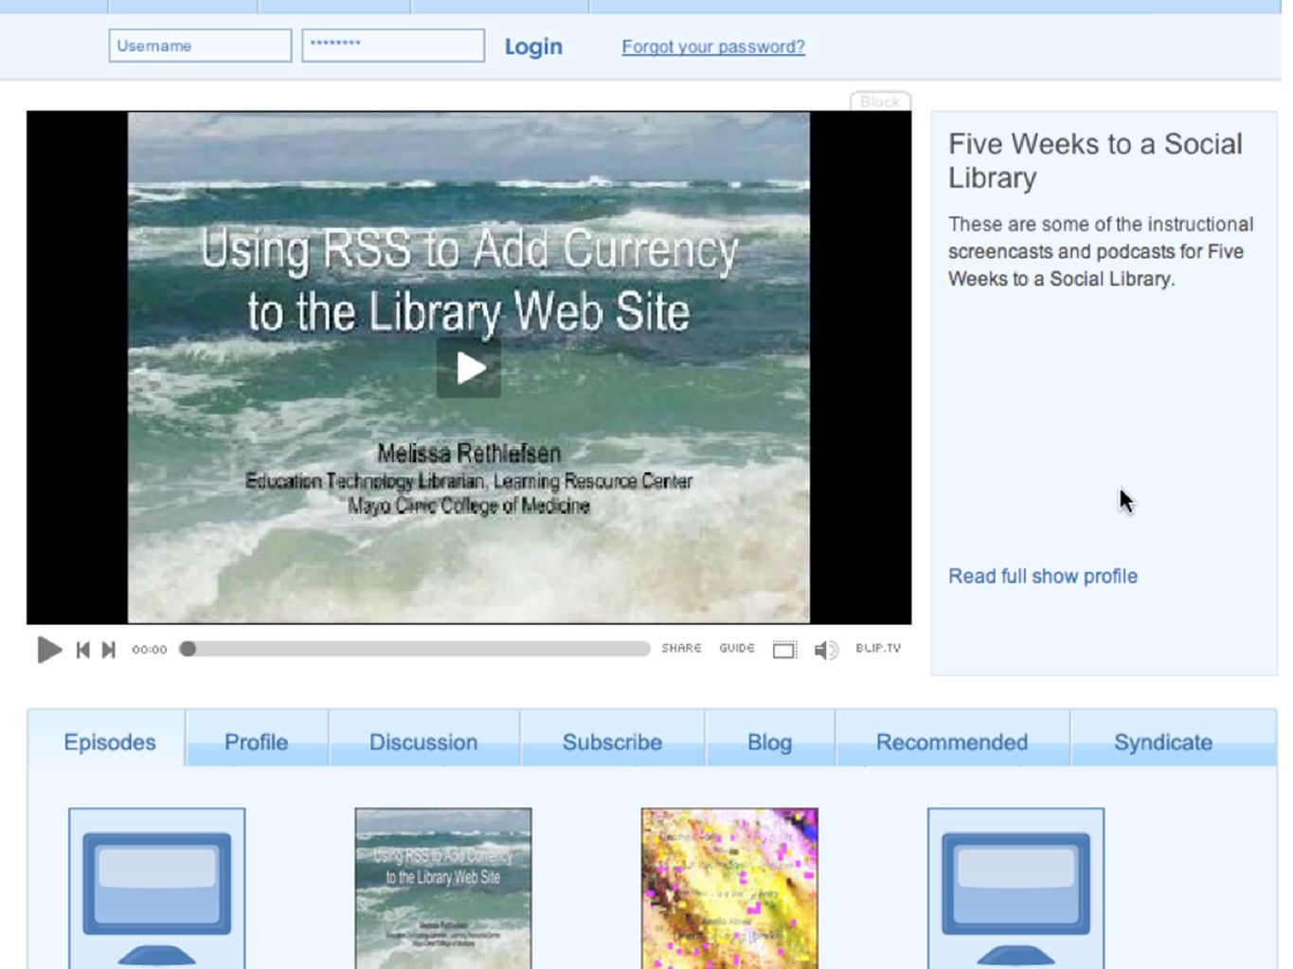This screenshot has height=969, width=1293.
Task: Open the Forgot your password link
Action: coord(713,46)
